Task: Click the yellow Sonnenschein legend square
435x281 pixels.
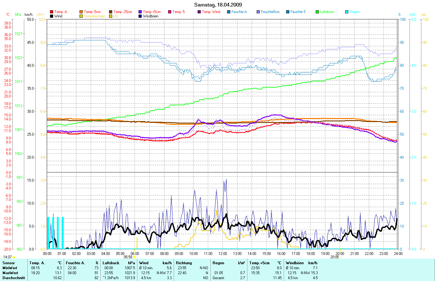Action: [81, 16]
